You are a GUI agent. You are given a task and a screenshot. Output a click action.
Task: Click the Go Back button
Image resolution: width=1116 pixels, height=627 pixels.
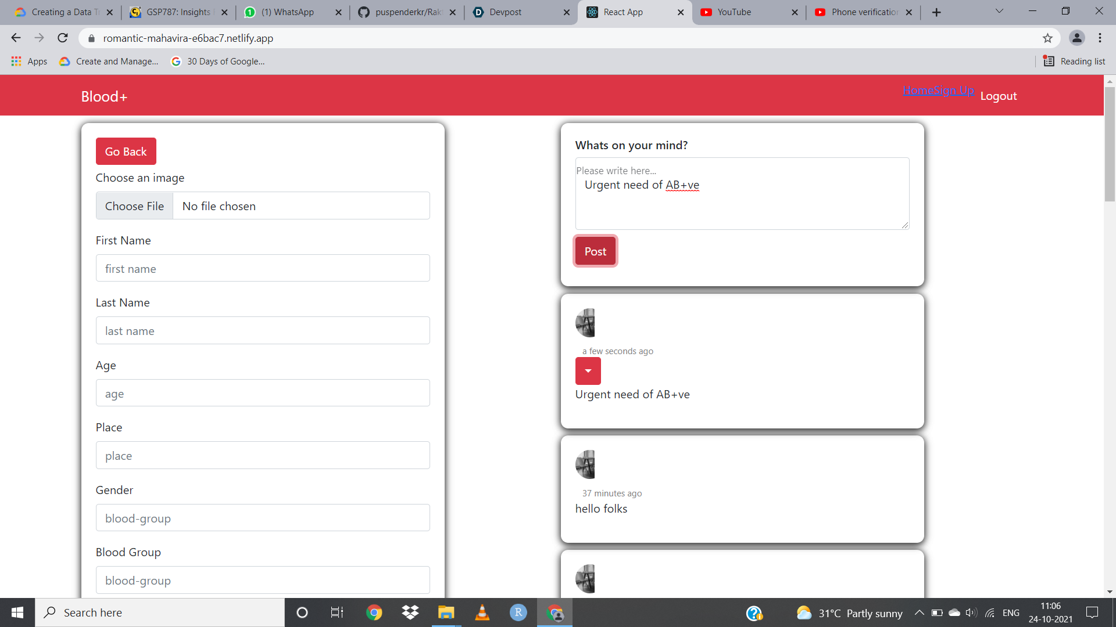coord(126,152)
